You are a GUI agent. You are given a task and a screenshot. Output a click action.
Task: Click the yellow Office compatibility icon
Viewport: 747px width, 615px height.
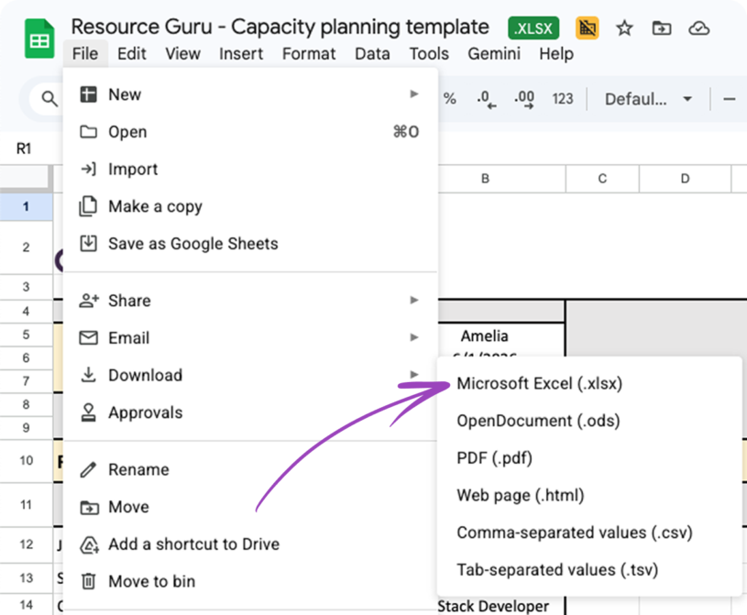587,28
